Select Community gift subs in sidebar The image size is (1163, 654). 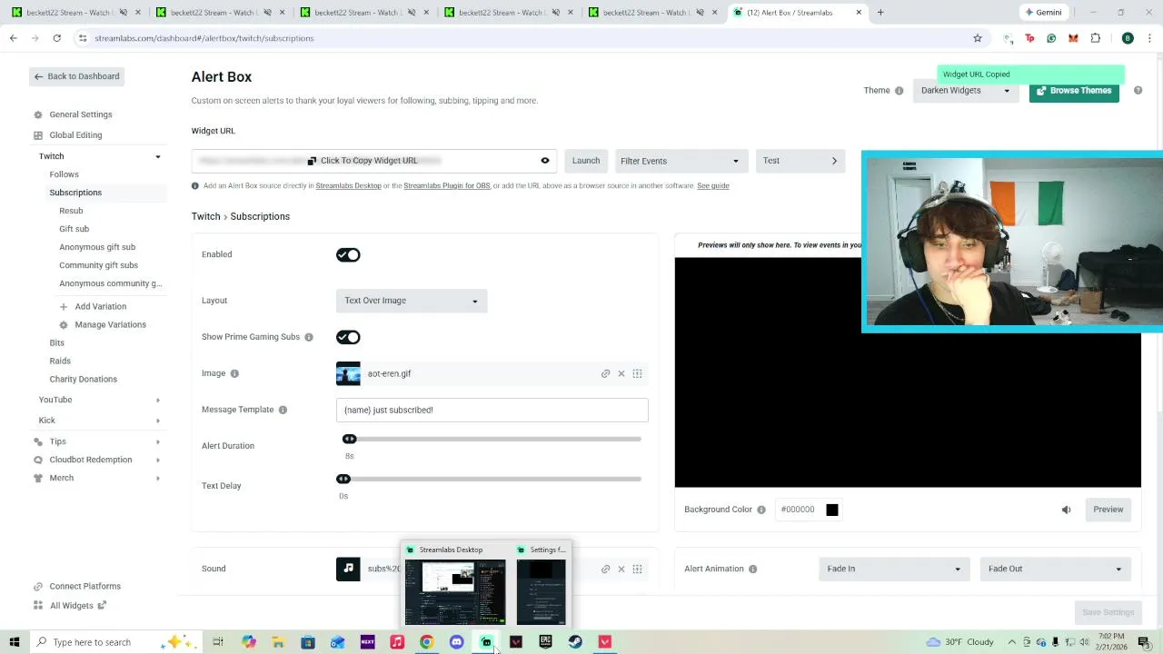[98, 265]
